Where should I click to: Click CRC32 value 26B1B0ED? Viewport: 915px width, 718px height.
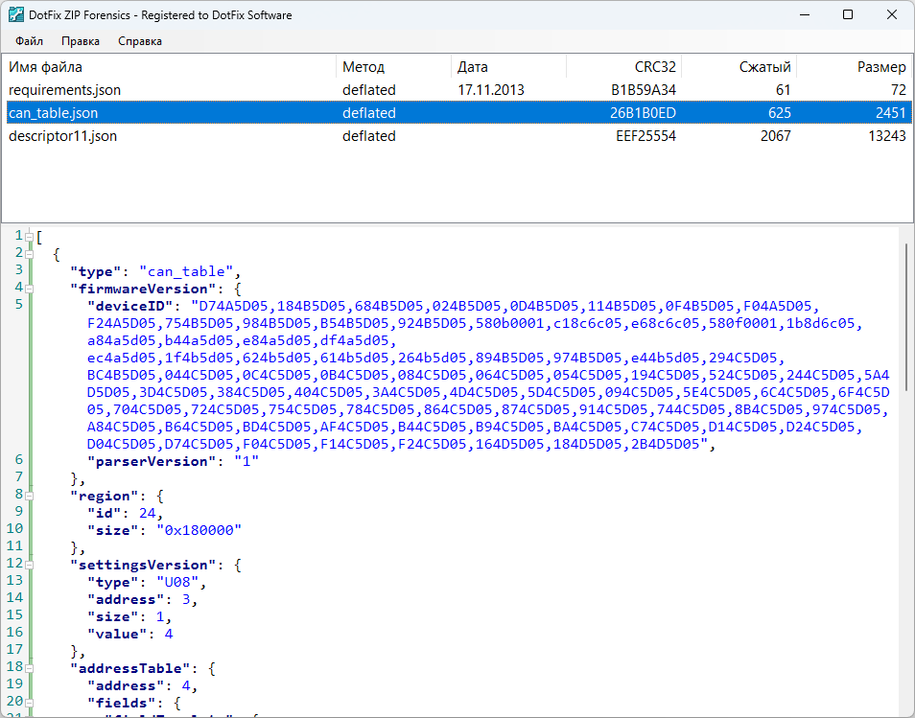coord(643,112)
